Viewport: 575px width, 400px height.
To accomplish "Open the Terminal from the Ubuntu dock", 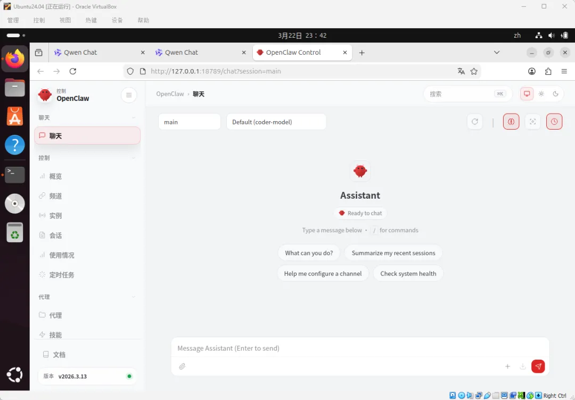I will (x=15, y=175).
